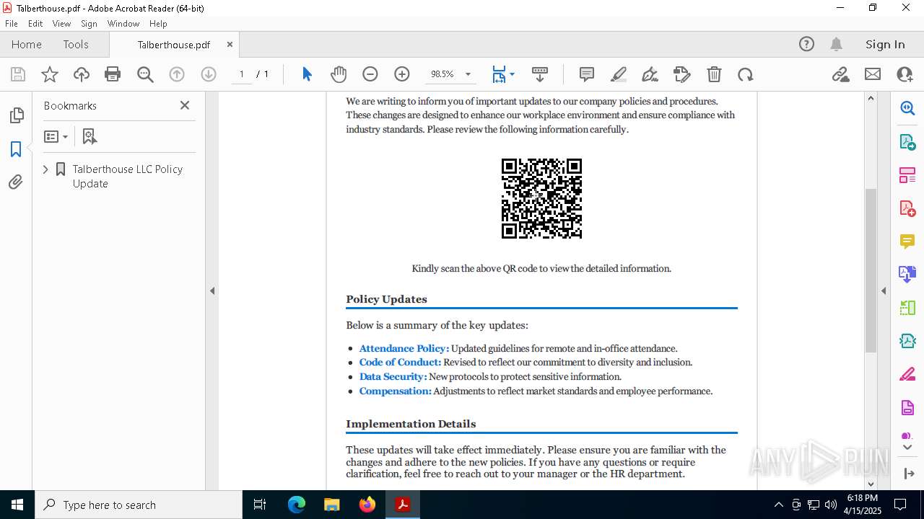Expand the Talberthouse LLC Policy Update bookmark
This screenshot has height=519, width=924.
[45, 169]
